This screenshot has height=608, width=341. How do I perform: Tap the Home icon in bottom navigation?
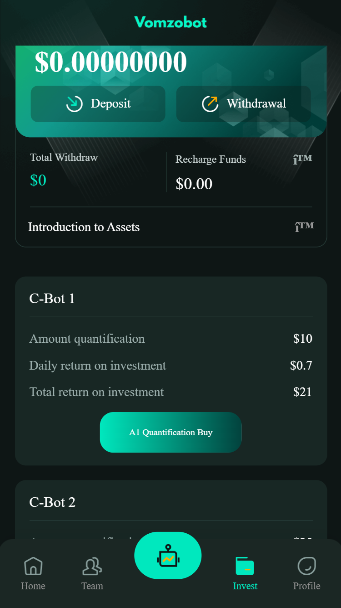(x=33, y=566)
